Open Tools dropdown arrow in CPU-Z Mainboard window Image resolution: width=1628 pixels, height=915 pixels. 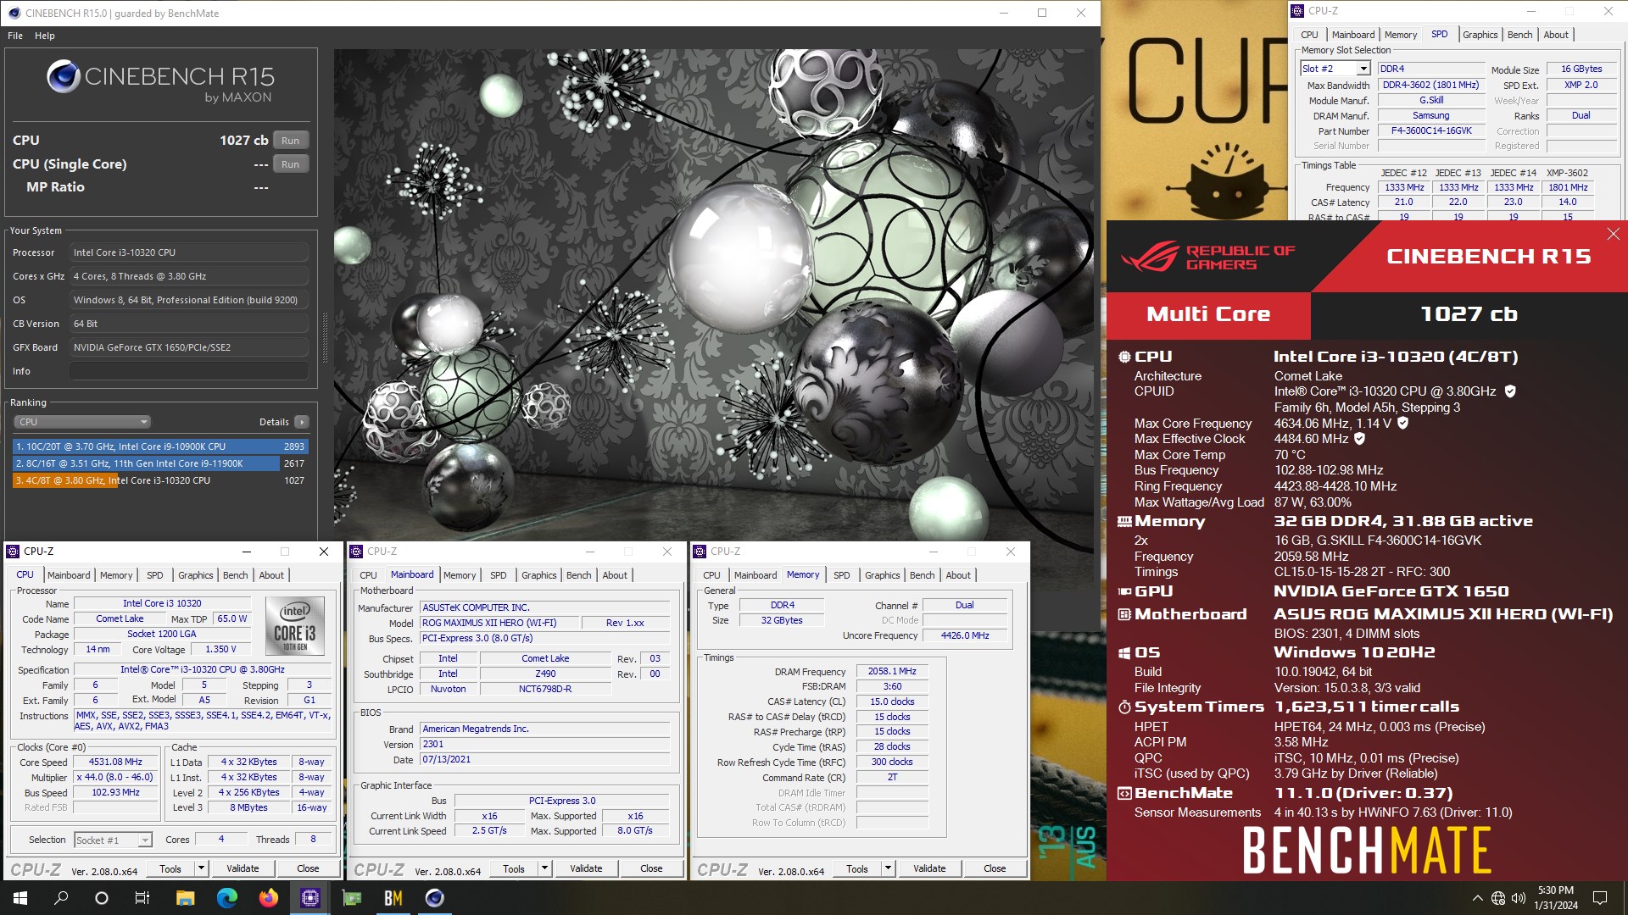tap(544, 868)
